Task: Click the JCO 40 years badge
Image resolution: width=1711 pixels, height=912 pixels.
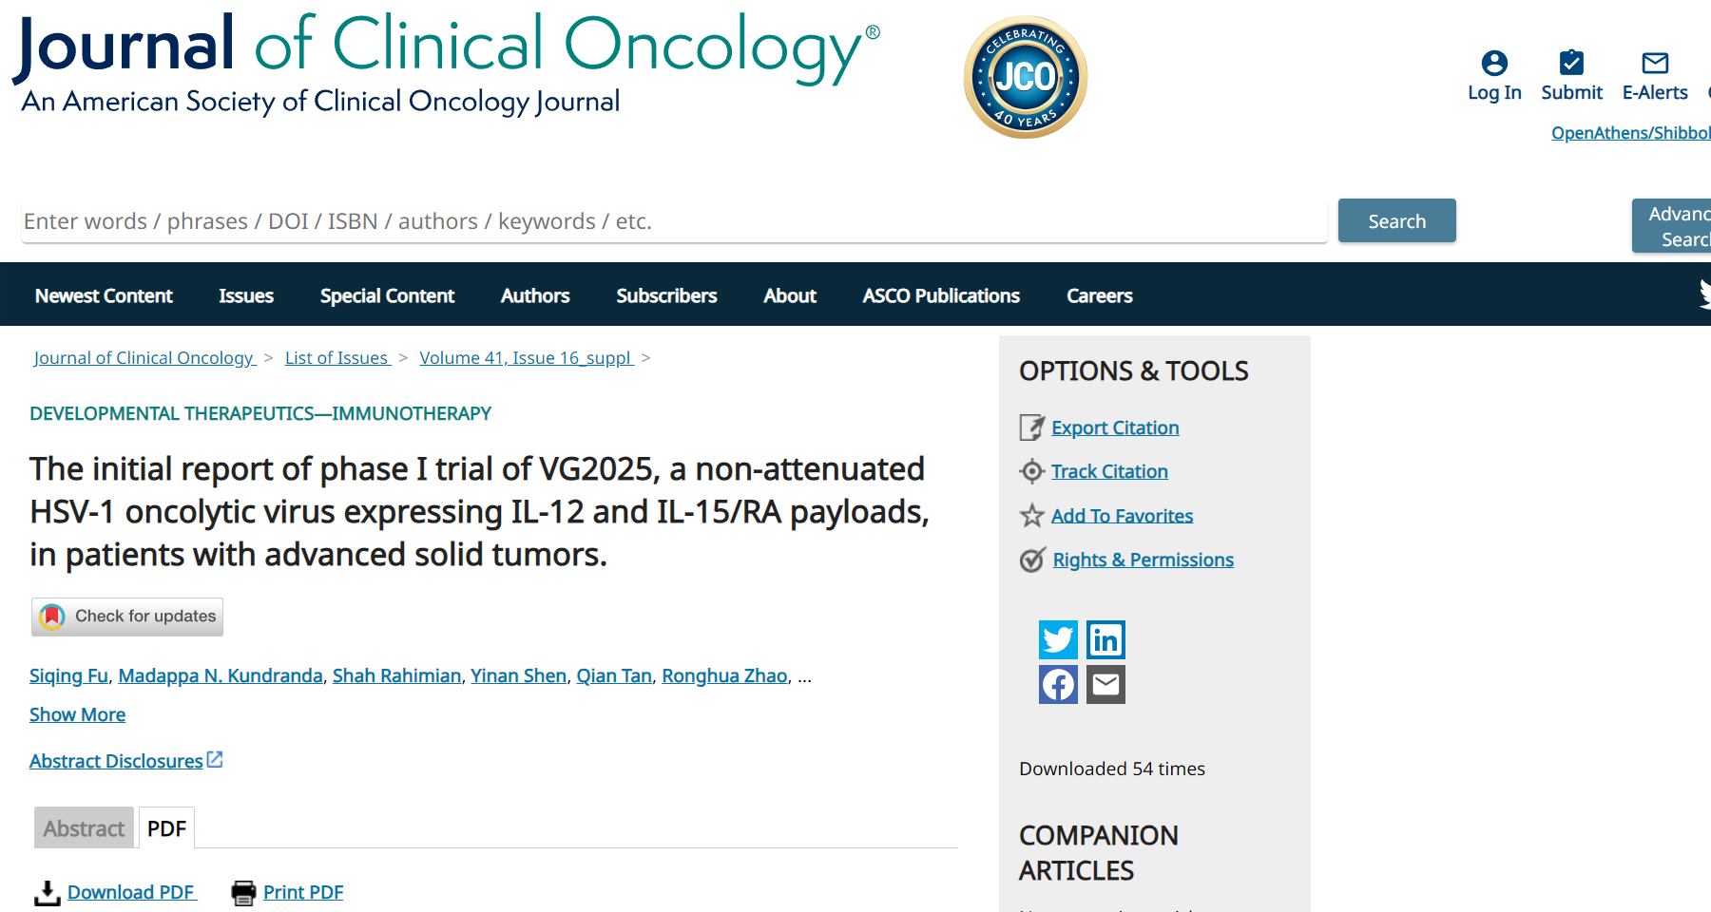Action: click(x=1026, y=77)
